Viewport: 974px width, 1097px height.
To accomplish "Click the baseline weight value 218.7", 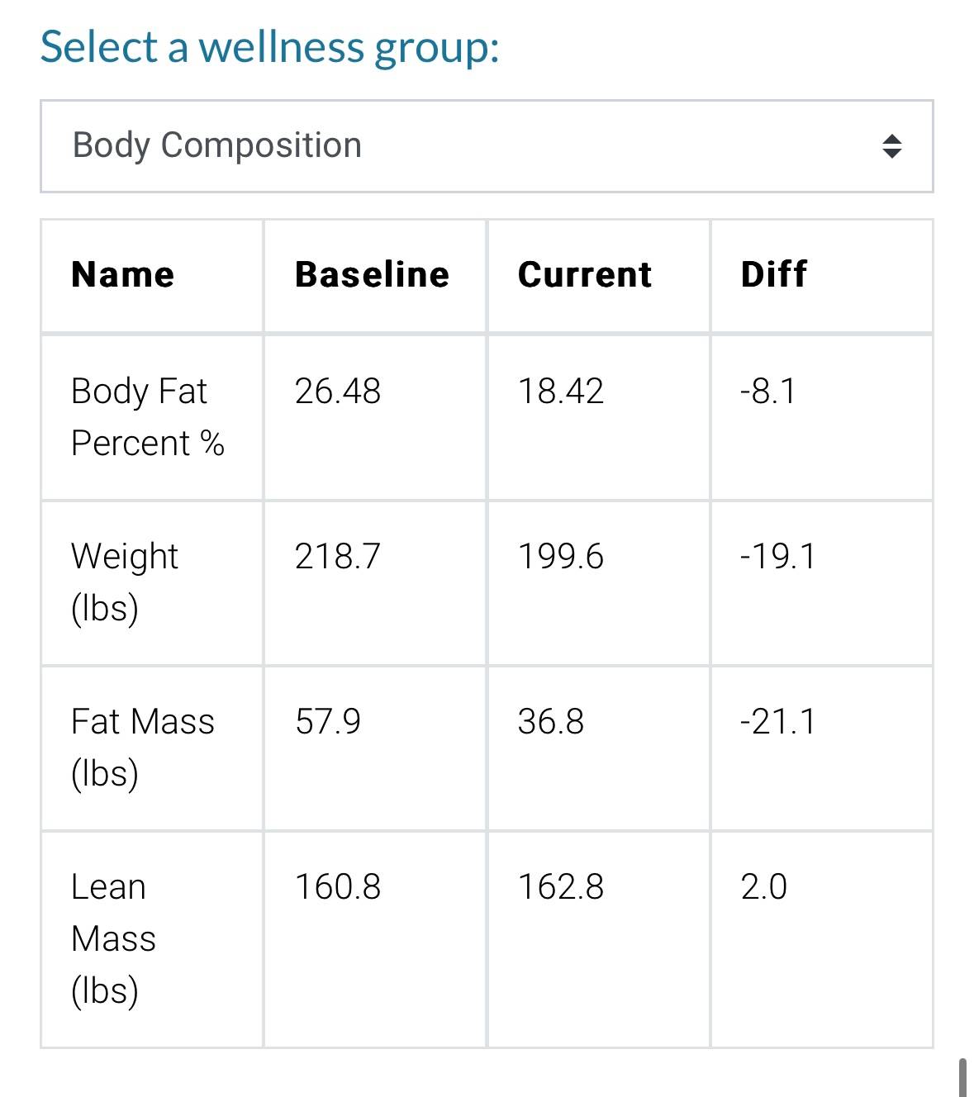I will click(338, 556).
